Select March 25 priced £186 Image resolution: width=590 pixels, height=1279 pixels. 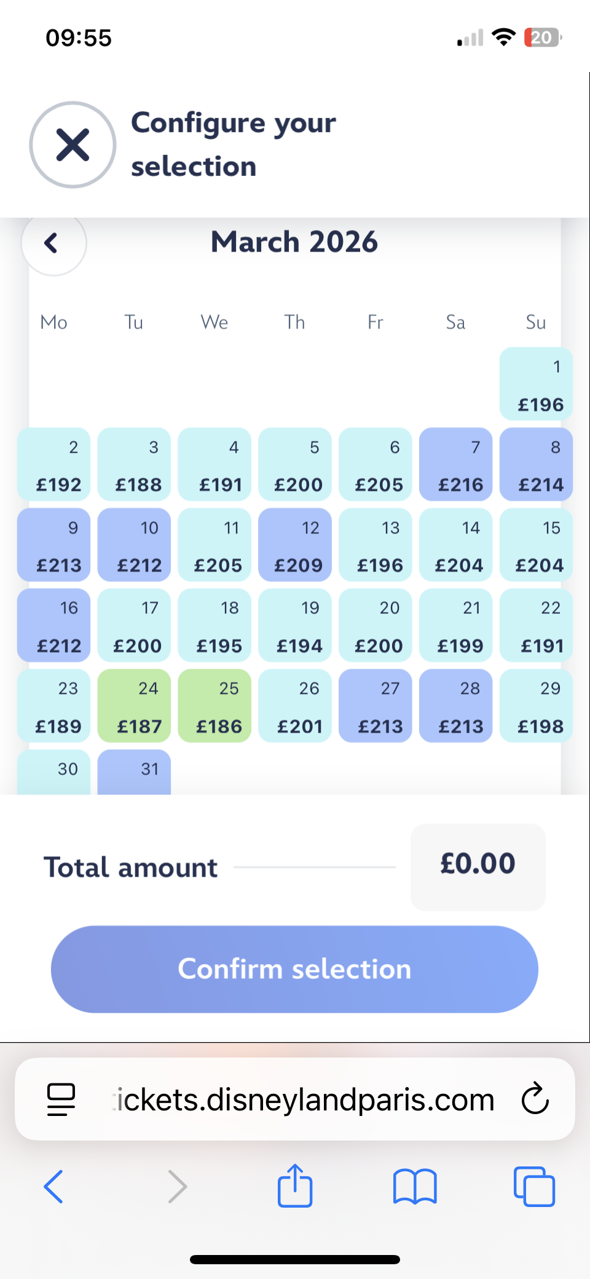click(x=214, y=706)
